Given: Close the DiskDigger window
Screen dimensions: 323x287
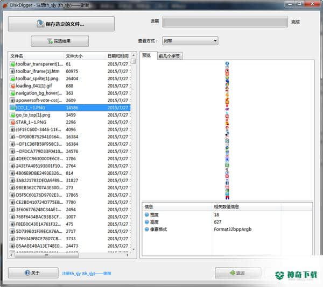Looking at the screenshot, I should (313, 4).
